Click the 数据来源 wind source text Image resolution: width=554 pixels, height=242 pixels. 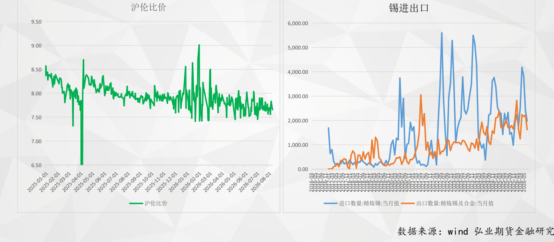pos(476,231)
